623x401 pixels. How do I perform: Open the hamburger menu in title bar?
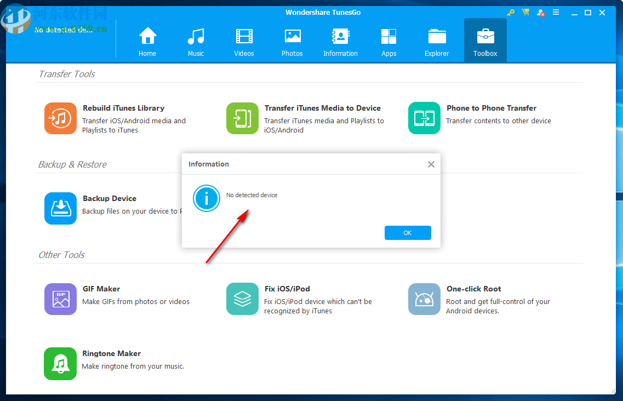click(556, 12)
